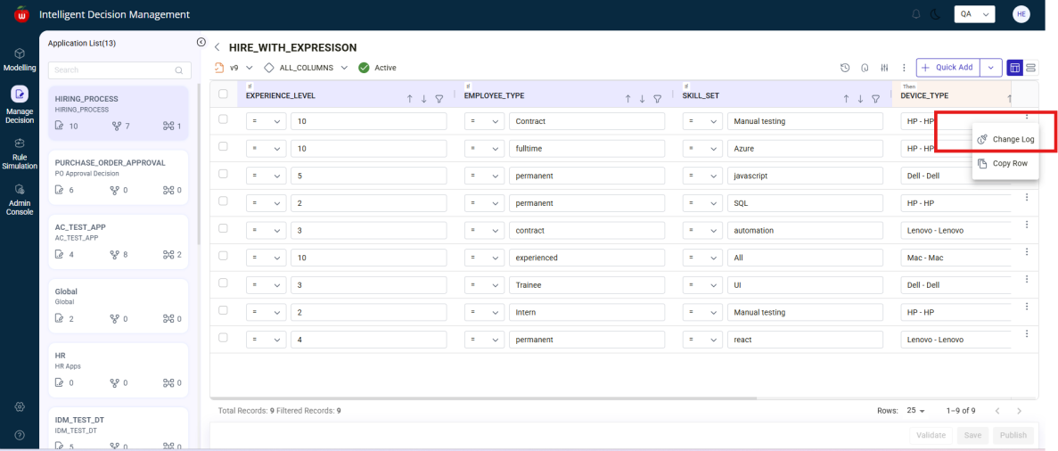Open the QA environment dropdown
The image size is (1058, 451).
(975, 14)
